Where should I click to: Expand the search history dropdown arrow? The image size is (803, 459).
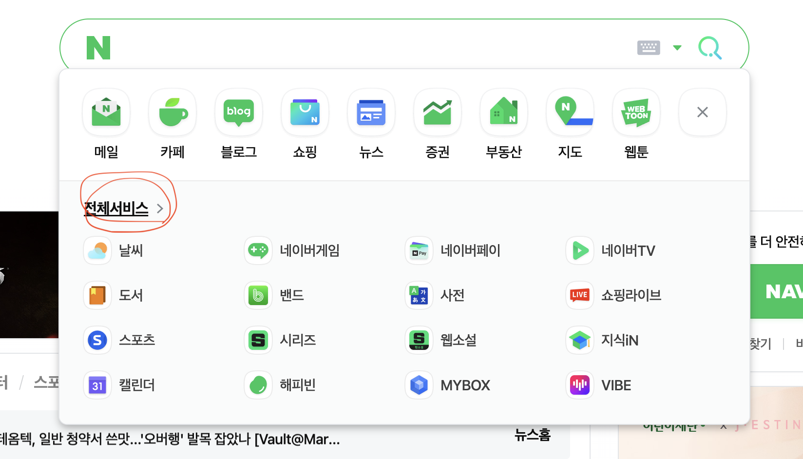[x=677, y=48]
